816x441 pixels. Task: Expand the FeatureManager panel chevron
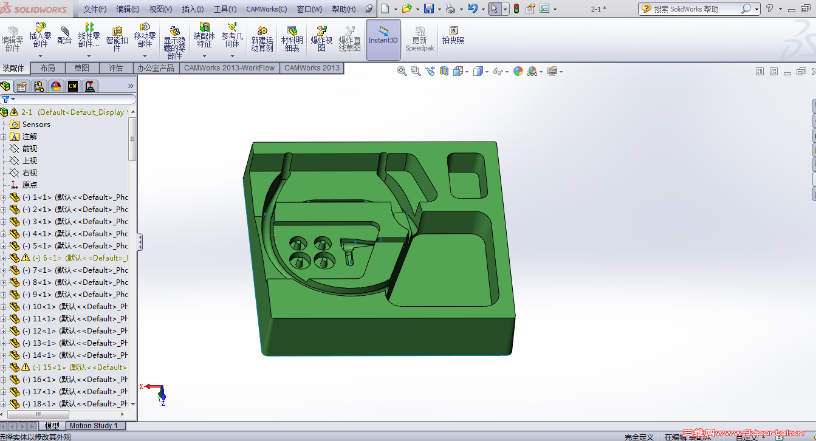[130, 86]
